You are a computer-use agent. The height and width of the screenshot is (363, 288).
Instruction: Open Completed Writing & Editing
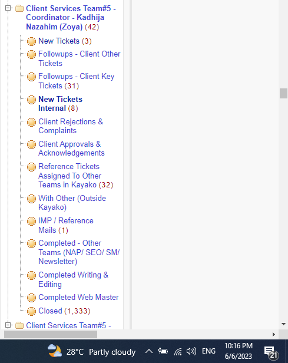click(74, 279)
